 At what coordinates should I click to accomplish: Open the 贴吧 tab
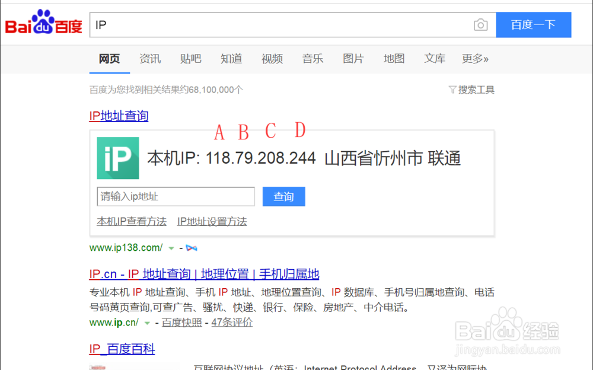click(190, 59)
